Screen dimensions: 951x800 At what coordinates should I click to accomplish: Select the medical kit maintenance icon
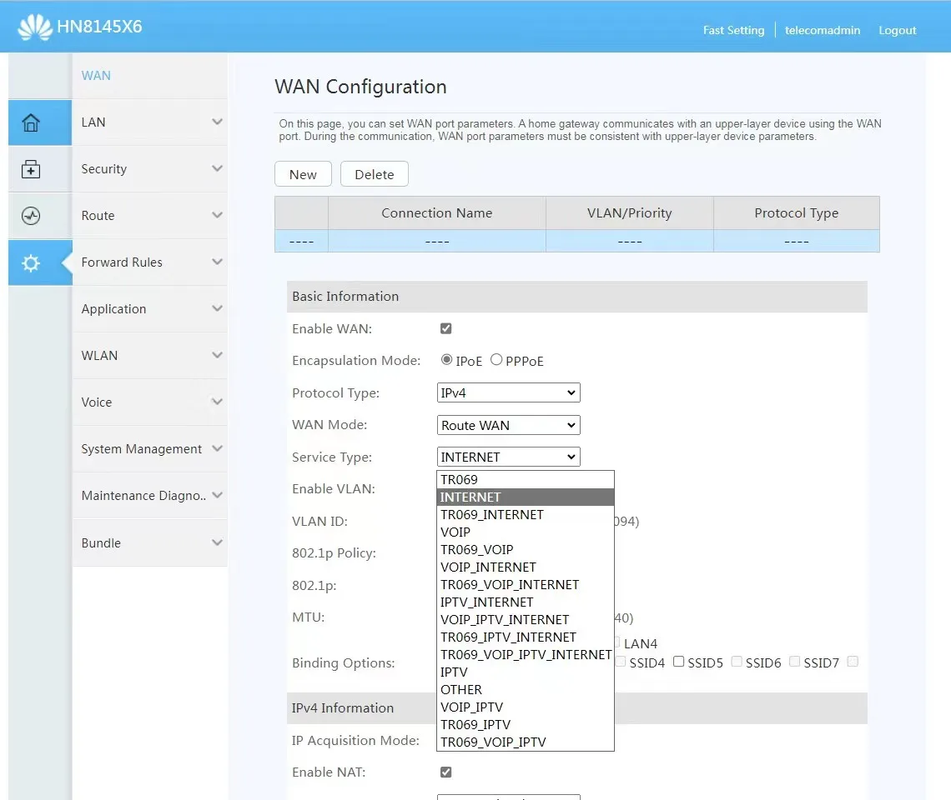(31, 170)
